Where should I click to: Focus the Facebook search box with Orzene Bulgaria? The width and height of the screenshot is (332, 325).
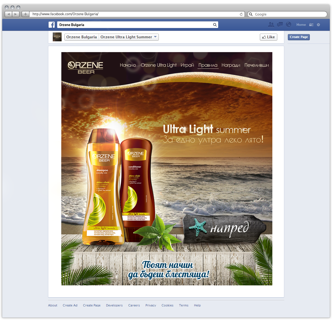click(138, 25)
